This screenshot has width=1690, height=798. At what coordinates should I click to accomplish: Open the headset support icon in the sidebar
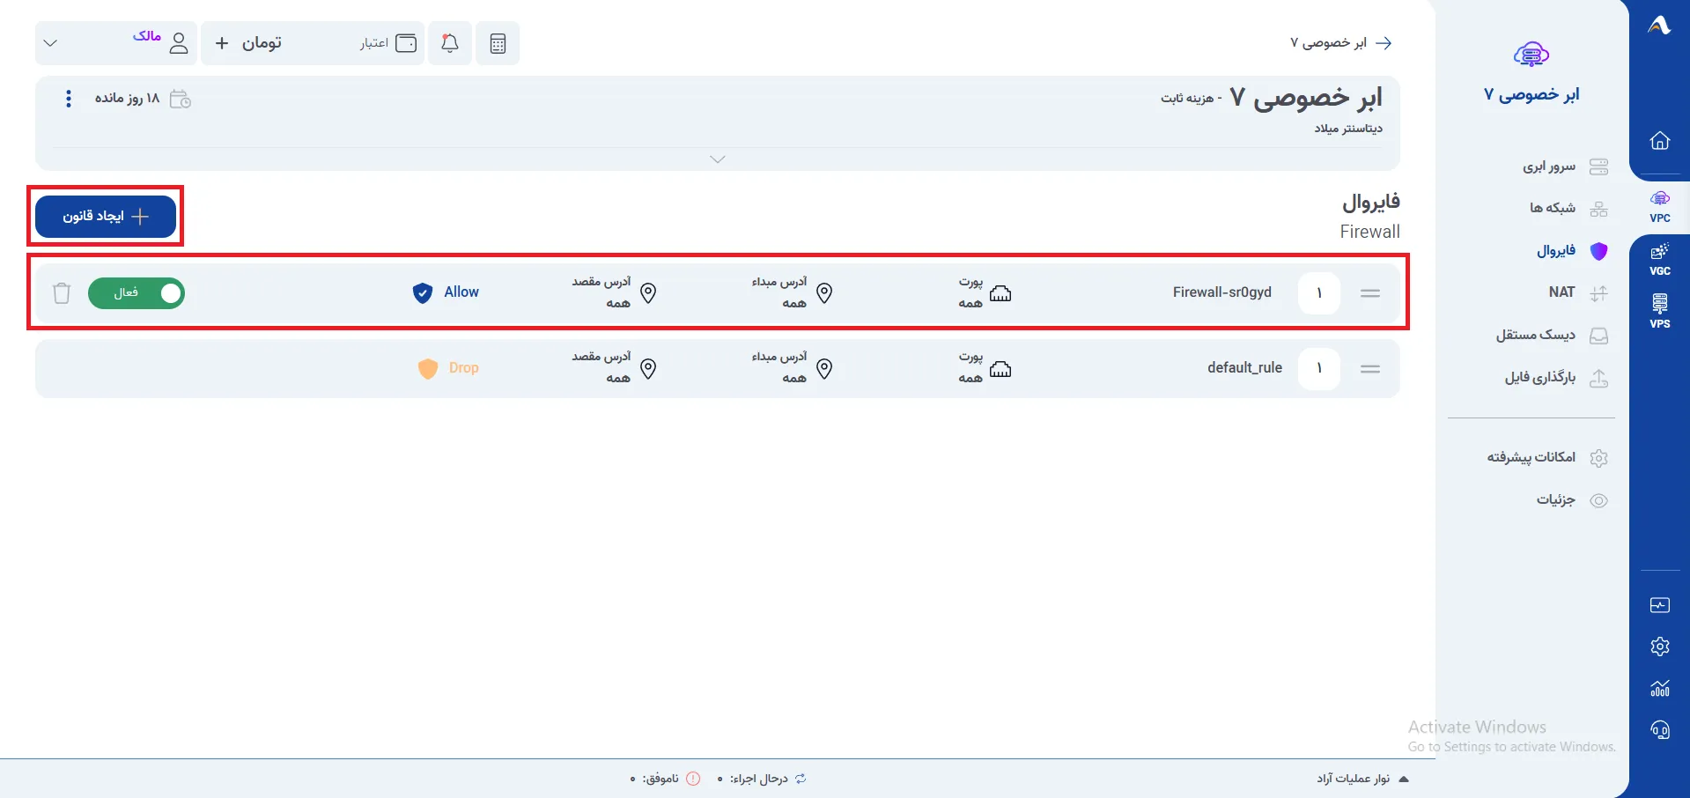(x=1660, y=730)
